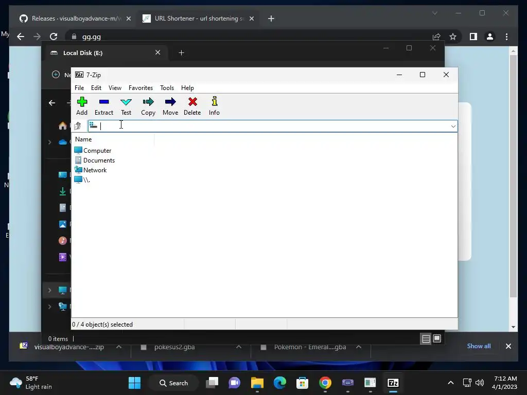Viewport: 527px width, 395px height.
Task: Open the File menu in 7-Zip
Action: pyautogui.click(x=79, y=88)
